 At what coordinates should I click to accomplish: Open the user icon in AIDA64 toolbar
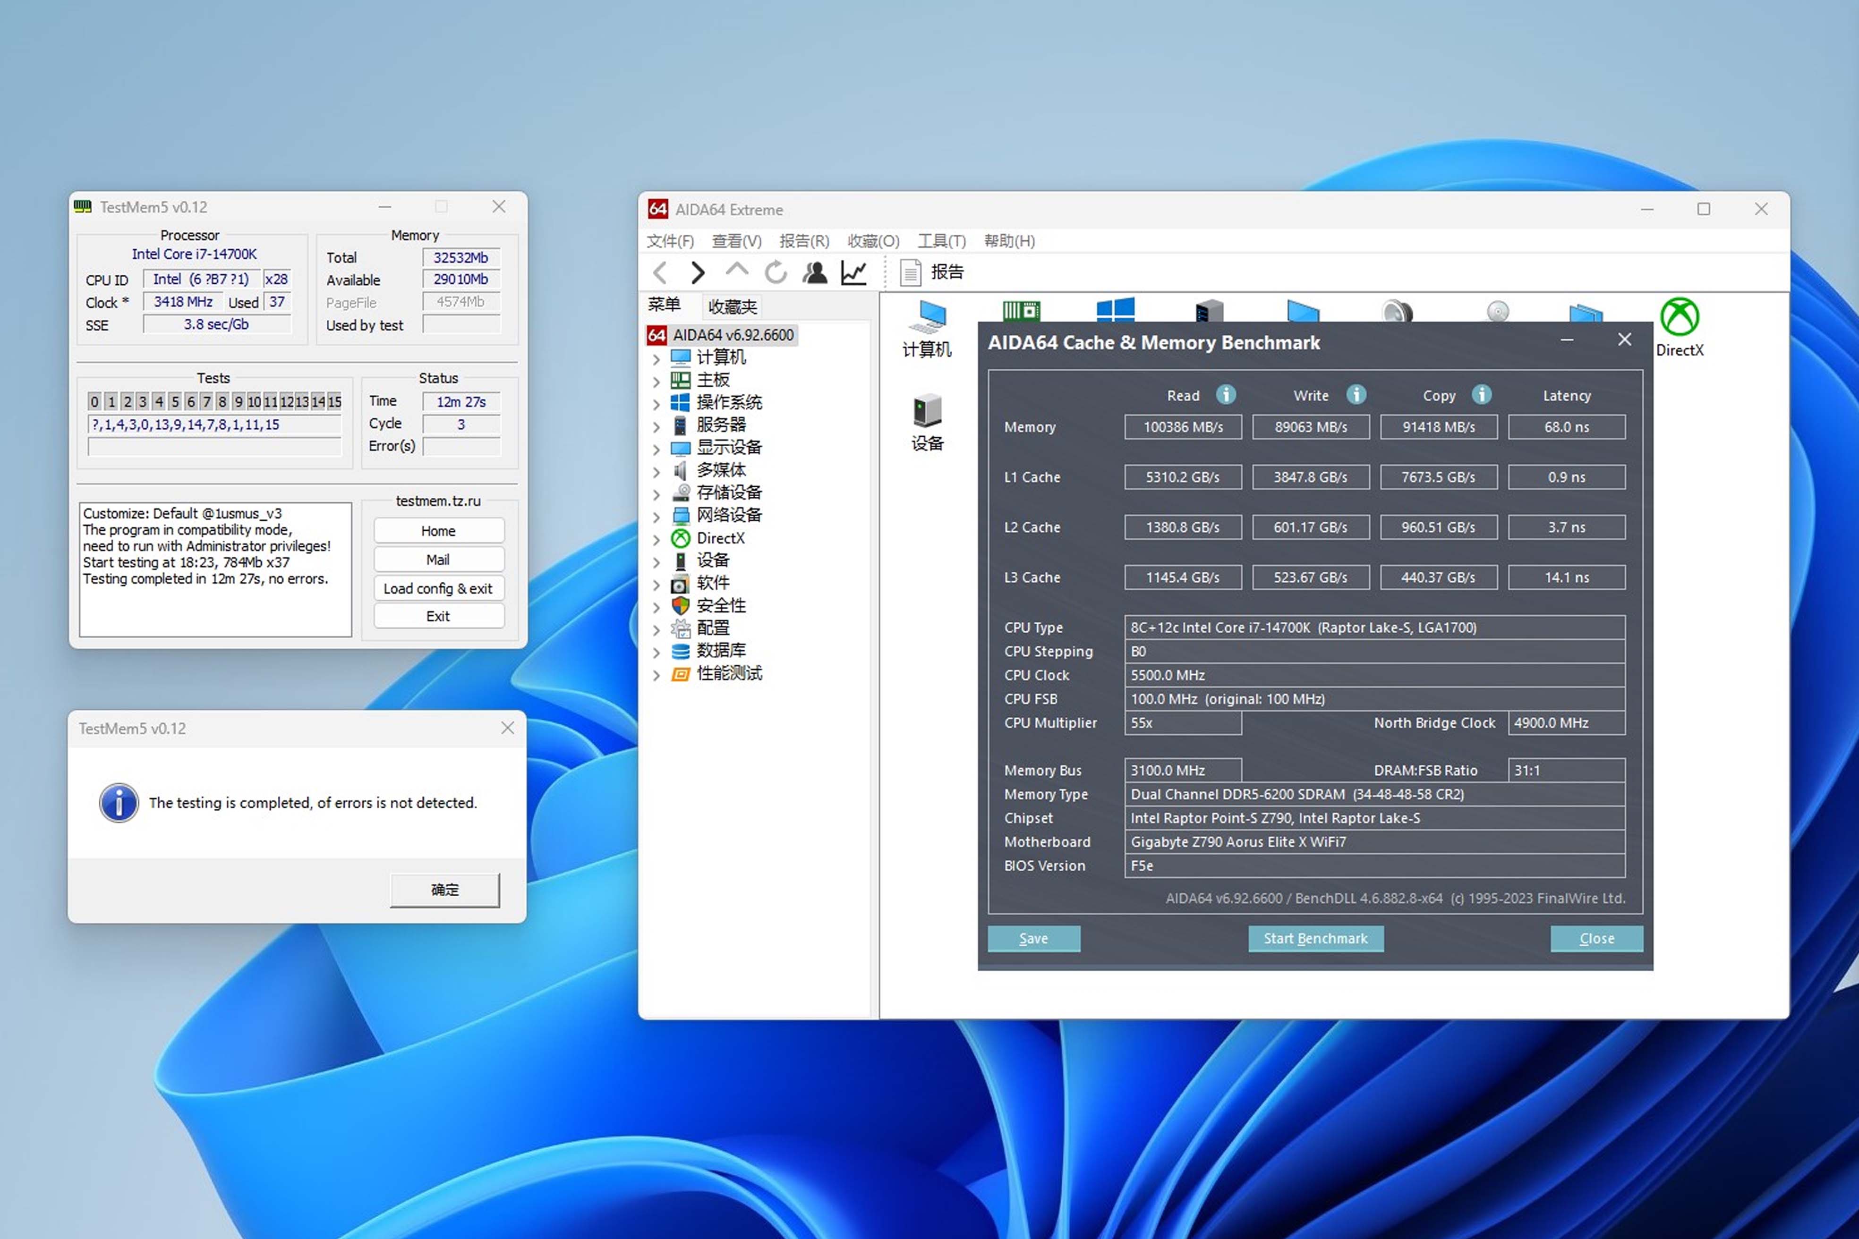click(x=815, y=272)
